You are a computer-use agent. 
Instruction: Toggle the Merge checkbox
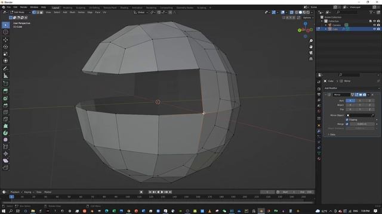point(347,124)
